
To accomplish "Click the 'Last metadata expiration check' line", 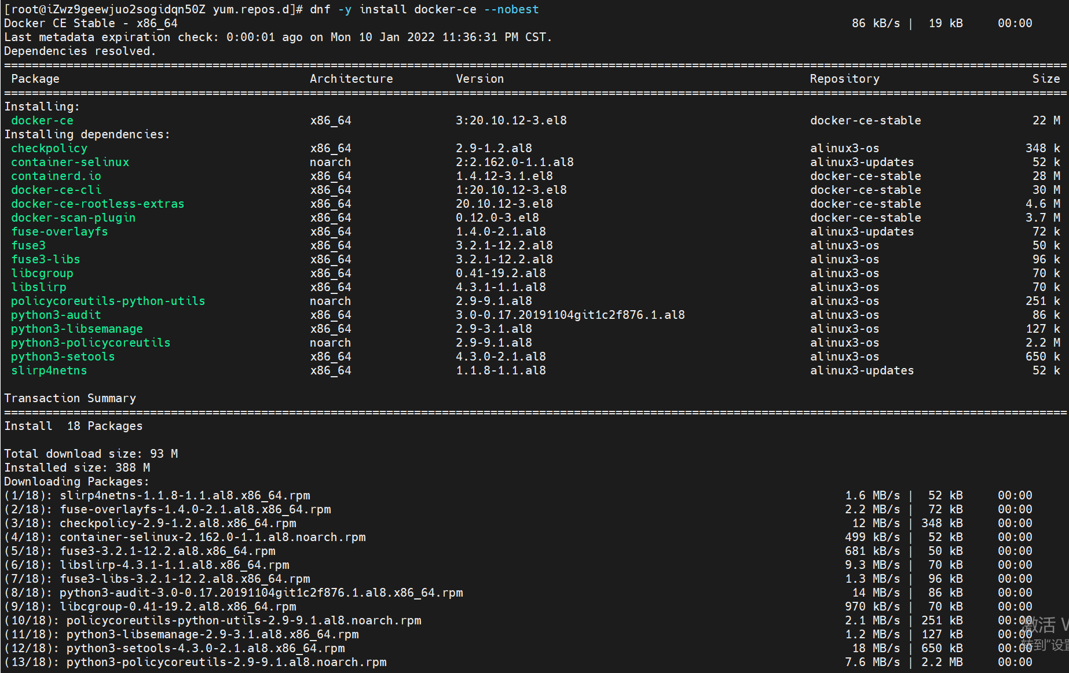I will tap(279, 37).
